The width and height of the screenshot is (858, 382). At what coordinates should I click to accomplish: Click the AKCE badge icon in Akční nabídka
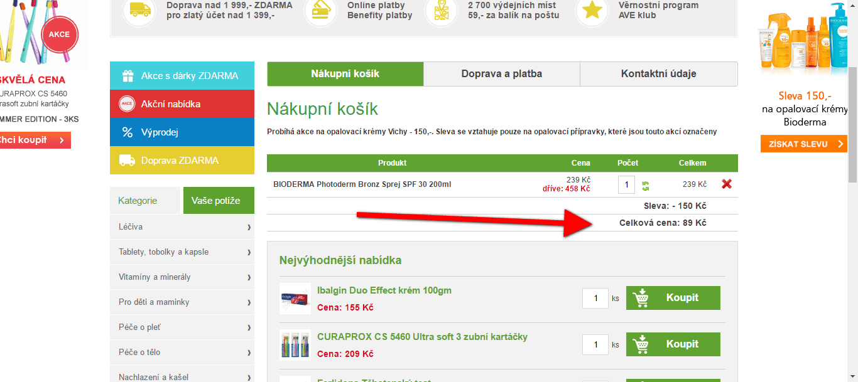(128, 104)
